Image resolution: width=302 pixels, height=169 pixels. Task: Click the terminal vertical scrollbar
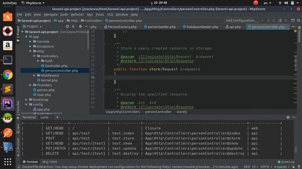[x=296, y=150]
